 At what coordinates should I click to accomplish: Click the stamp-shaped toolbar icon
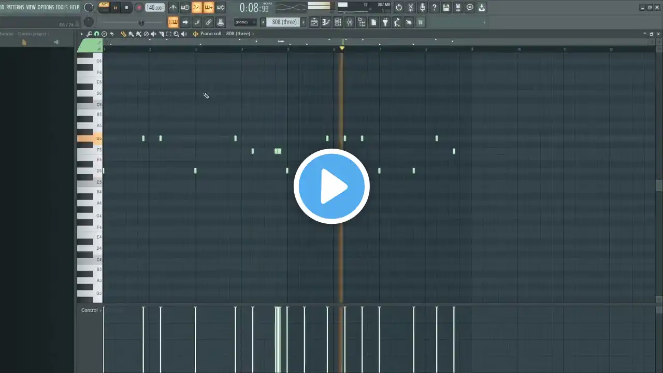click(x=221, y=22)
